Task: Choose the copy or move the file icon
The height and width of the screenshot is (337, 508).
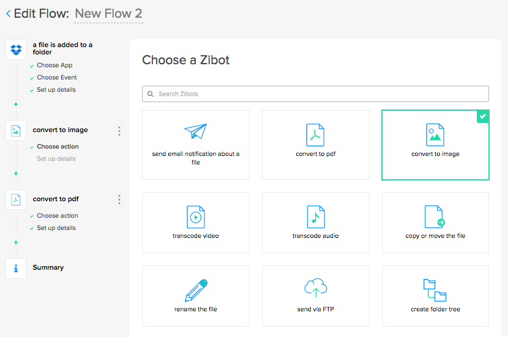Action: [x=435, y=217]
